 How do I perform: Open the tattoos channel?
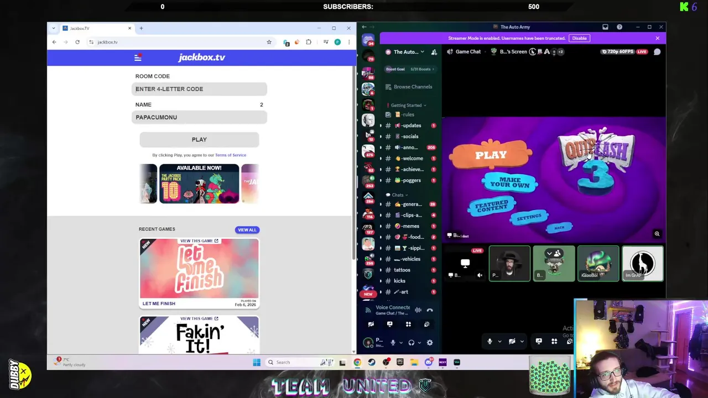click(408, 270)
